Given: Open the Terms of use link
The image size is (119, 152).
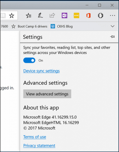Looking at the screenshot, I should [x=34, y=137].
